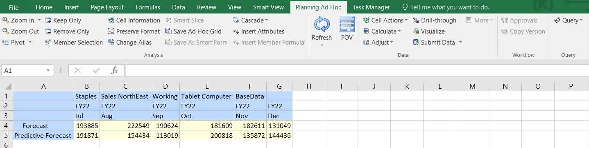The width and height of the screenshot is (589, 148).
Task: Select row header 4
Action: pos(6,126)
